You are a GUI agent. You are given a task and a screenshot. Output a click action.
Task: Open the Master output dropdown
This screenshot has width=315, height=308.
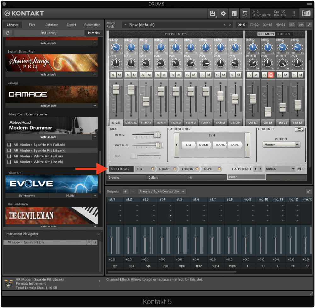coord(281,145)
